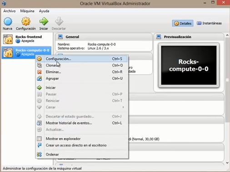Open the Ayuda menu
The width and height of the screenshot is (230, 172).
[x=44, y=11]
